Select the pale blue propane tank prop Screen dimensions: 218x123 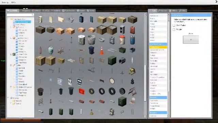51,50
